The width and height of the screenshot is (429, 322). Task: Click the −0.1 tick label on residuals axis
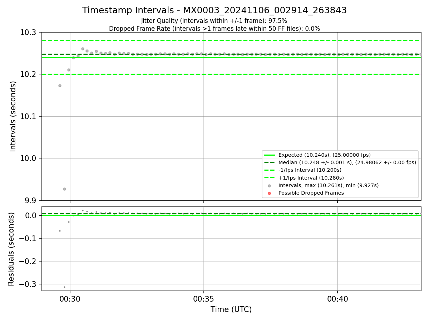(x=28, y=238)
